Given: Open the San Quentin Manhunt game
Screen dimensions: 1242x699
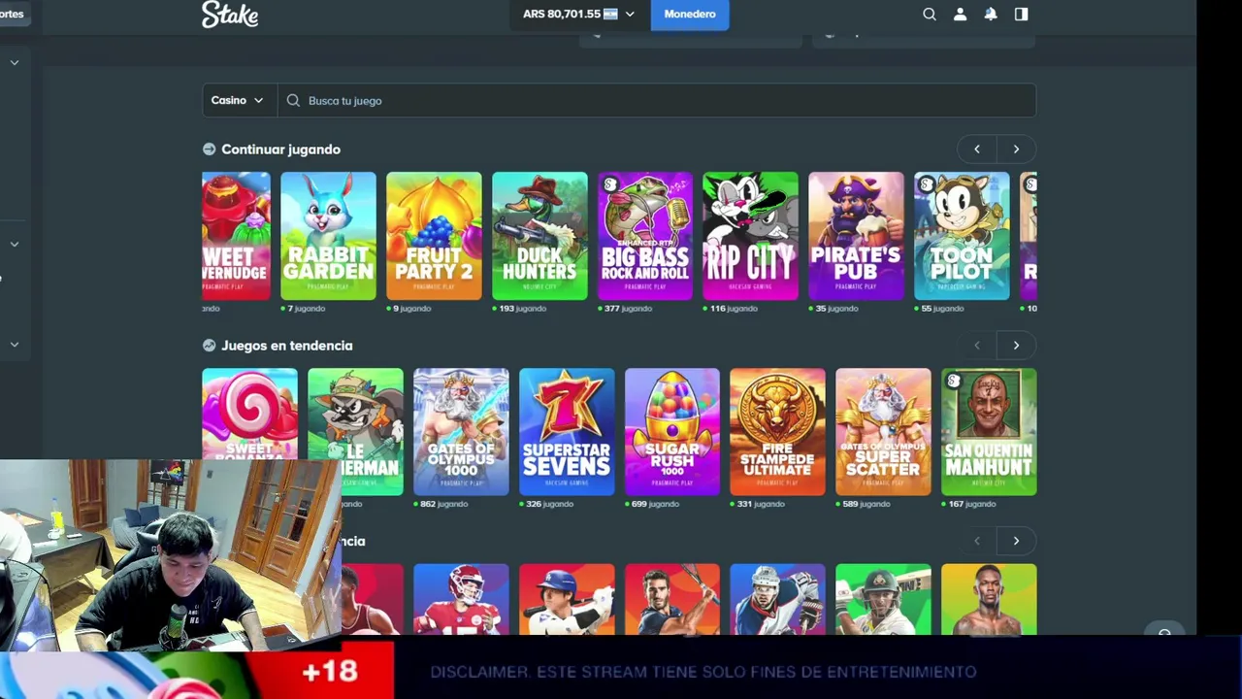Looking at the screenshot, I should pyautogui.click(x=989, y=432).
